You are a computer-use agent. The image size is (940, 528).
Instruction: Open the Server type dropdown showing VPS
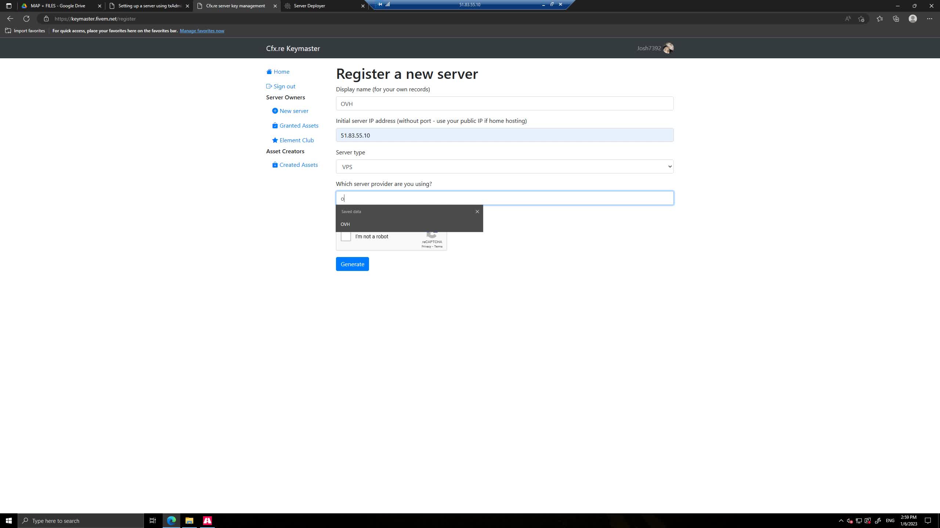pos(505,166)
